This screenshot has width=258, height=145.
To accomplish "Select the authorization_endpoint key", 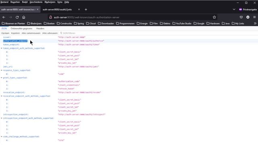I will [15, 41].
